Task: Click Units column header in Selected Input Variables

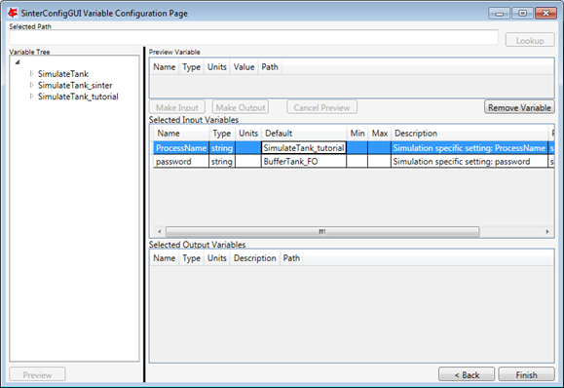Action: (248, 134)
